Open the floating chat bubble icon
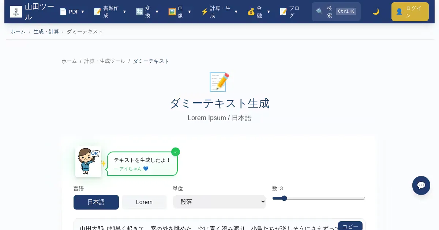Image resolution: width=439 pixels, height=230 pixels. click(x=421, y=185)
